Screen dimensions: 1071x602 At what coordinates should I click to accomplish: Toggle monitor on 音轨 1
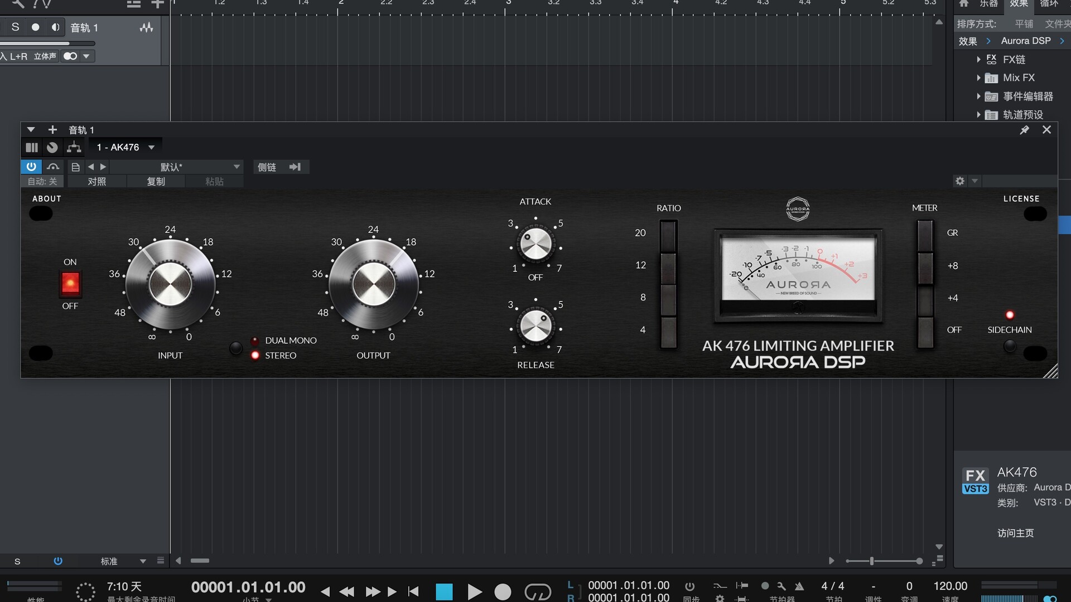coord(55,27)
